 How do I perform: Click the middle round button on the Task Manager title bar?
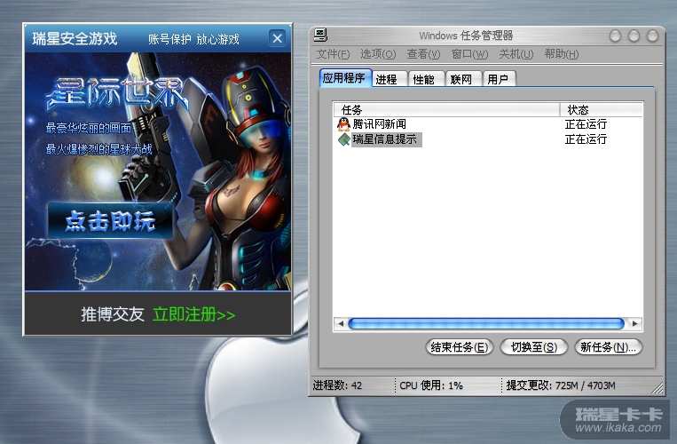tap(634, 36)
